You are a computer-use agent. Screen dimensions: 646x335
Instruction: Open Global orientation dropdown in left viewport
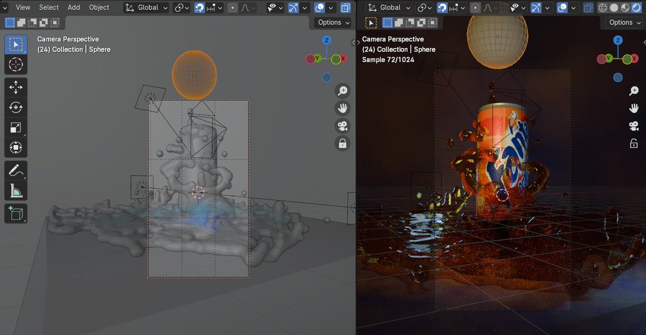point(146,8)
